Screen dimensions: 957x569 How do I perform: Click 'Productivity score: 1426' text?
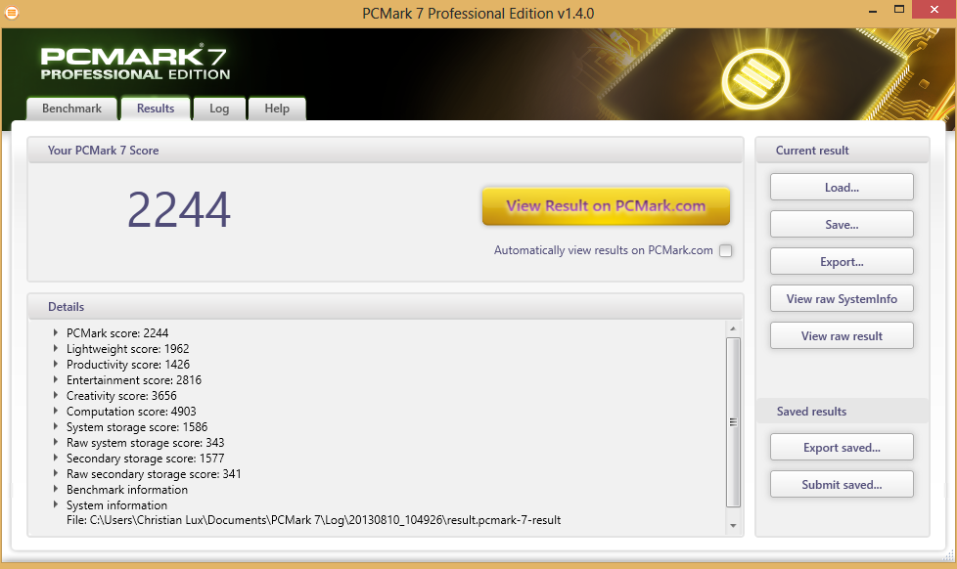[128, 365]
